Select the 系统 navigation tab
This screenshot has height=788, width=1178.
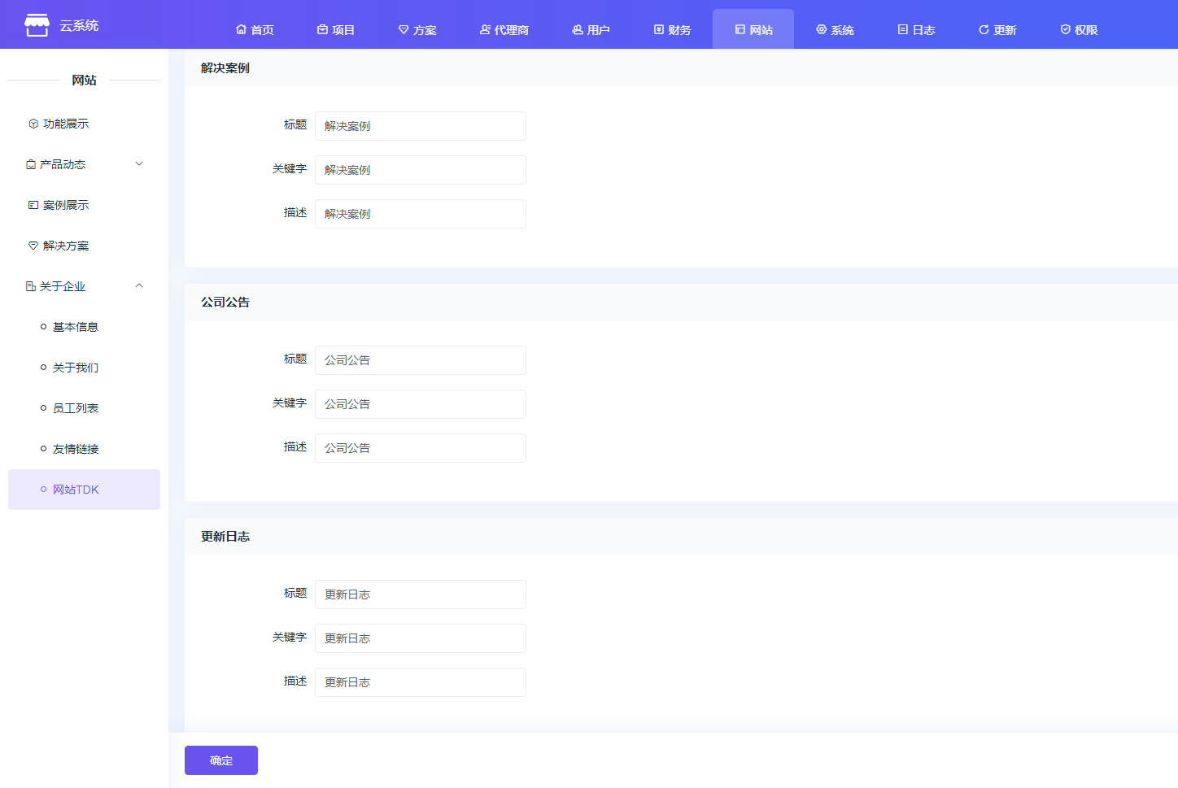pos(835,29)
